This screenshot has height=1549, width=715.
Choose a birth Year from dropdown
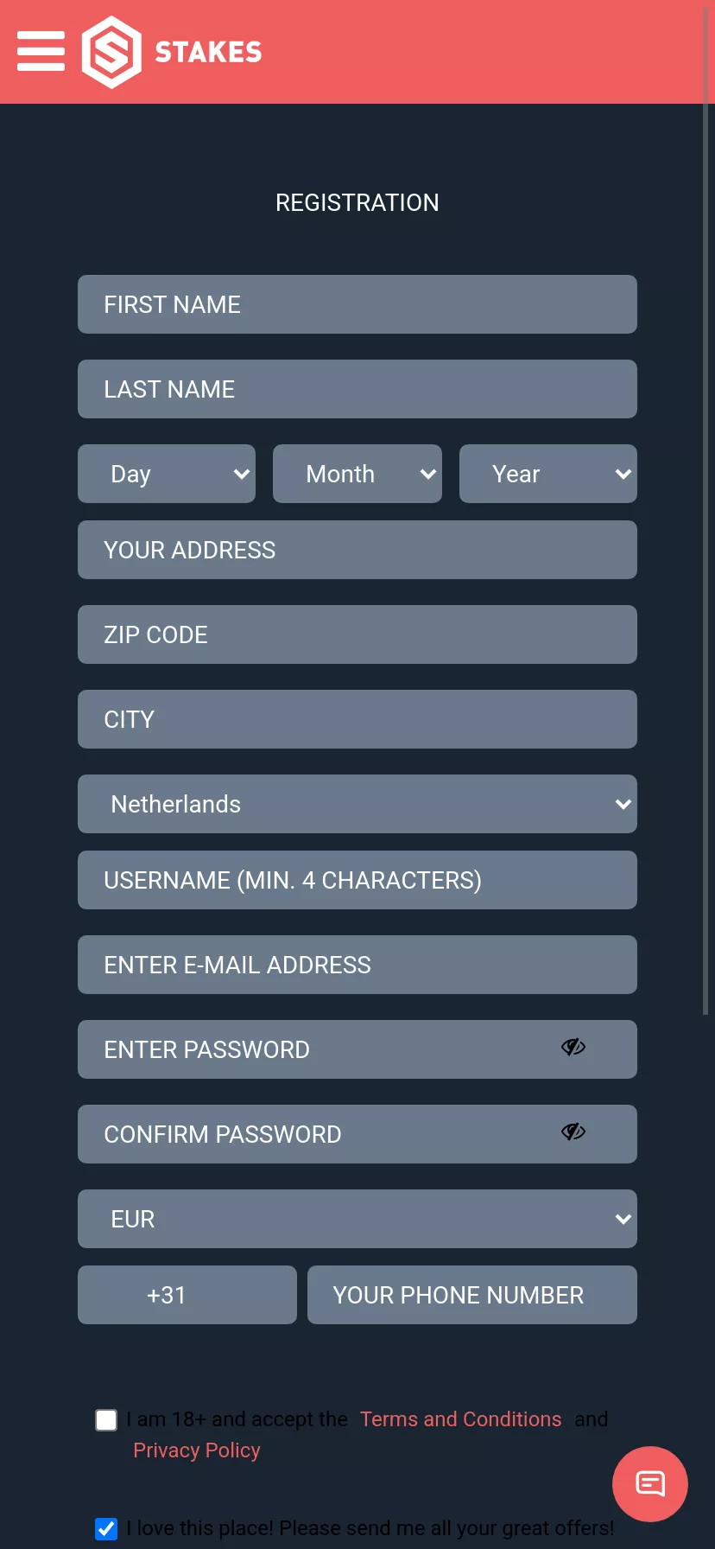[548, 474]
